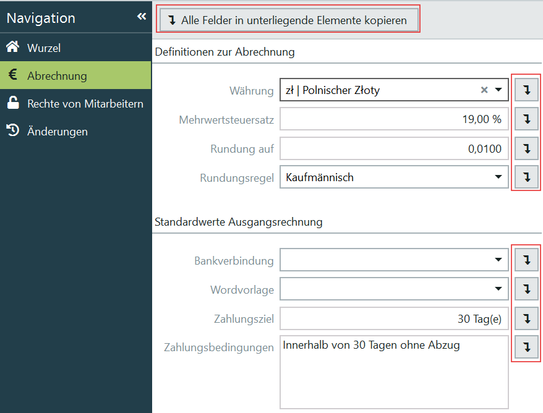Open the Bankverbindung dropdown

coord(498,260)
